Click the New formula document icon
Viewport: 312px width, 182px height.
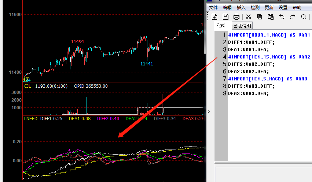pyautogui.click(x=214, y=17)
